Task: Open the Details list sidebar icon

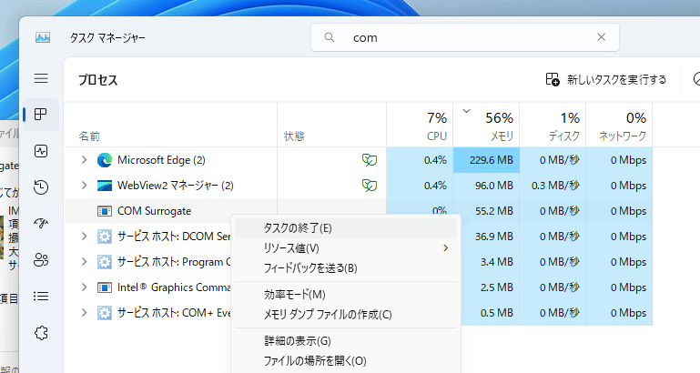Action: 40,297
